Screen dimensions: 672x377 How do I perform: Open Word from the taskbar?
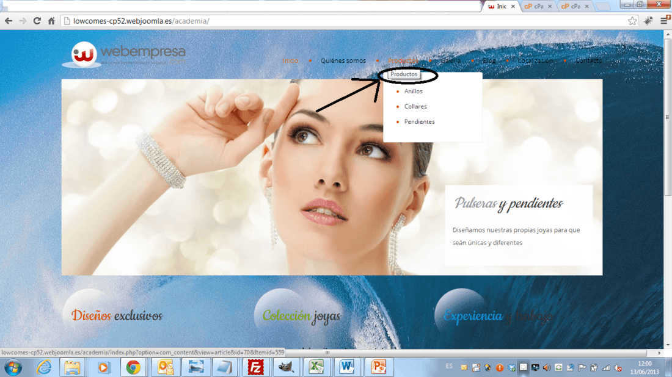pyautogui.click(x=347, y=368)
